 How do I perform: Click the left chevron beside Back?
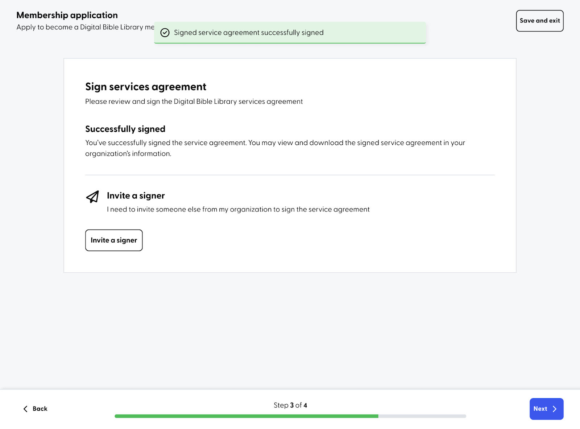(25, 409)
